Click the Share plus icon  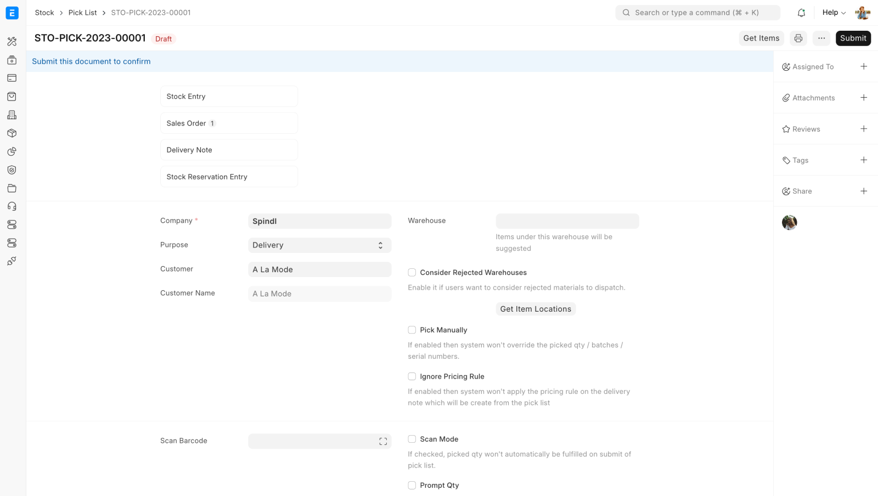[864, 191]
